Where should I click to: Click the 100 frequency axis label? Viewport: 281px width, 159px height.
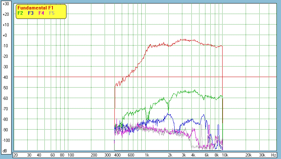click(x=70, y=155)
